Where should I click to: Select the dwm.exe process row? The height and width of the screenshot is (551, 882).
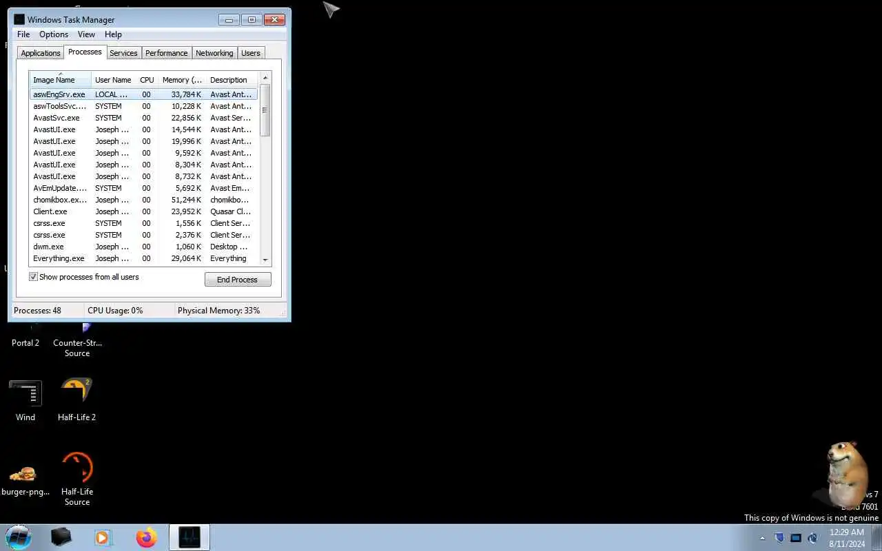(143, 247)
